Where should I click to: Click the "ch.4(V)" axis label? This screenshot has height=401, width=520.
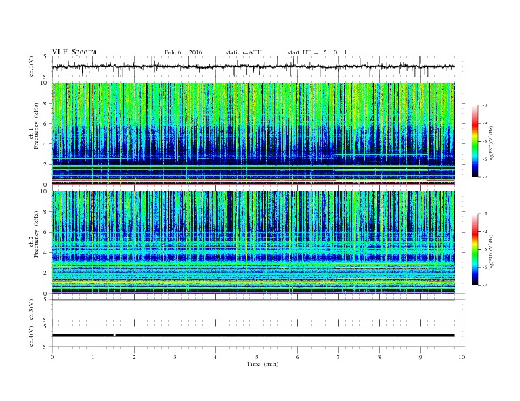point(32,336)
